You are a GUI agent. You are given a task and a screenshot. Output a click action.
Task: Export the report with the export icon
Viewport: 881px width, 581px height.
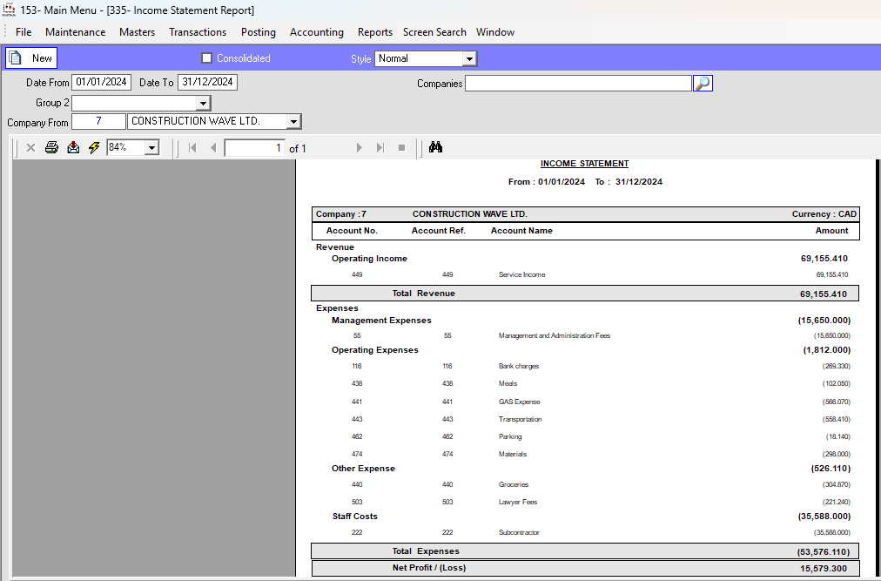pos(73,147)
